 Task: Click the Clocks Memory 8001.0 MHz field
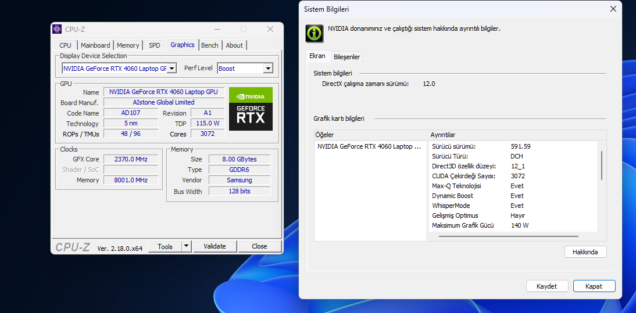pyautogui.click(x=131, y=180)
